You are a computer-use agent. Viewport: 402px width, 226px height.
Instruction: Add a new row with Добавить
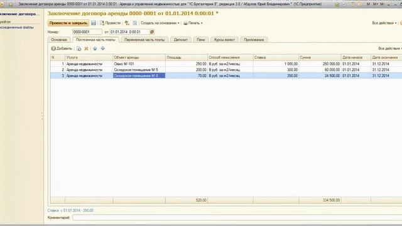coord(62,48)
